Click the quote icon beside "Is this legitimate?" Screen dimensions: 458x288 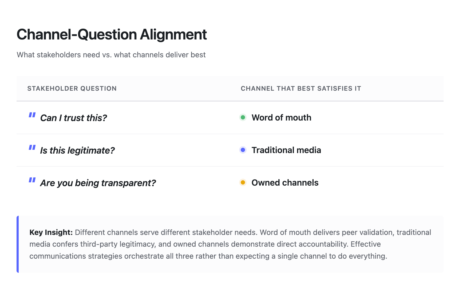[x=32, y=148]
